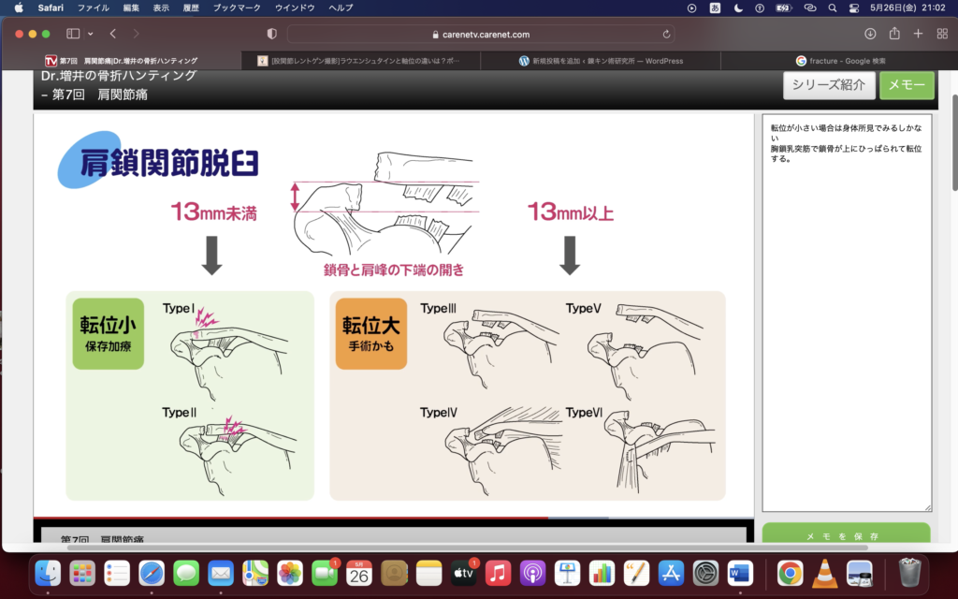Toggle the Safari sidebar button
Image resolution: width=958 pixels, height=599 pixels.
coord(72,34)
